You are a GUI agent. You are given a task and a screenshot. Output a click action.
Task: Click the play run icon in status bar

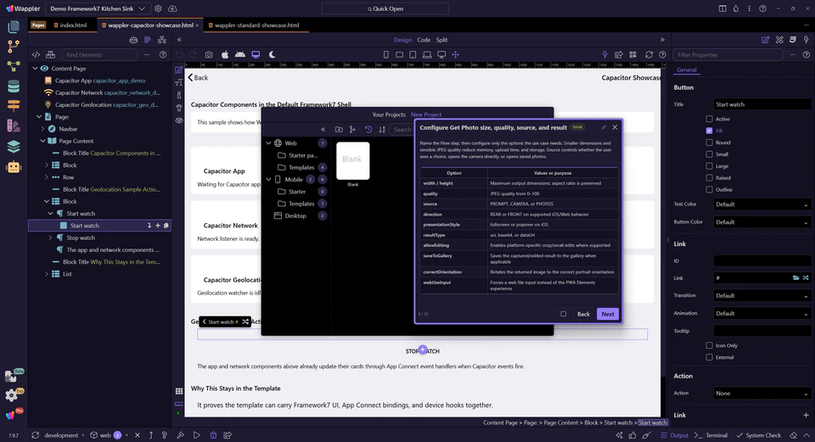(196, 435)
